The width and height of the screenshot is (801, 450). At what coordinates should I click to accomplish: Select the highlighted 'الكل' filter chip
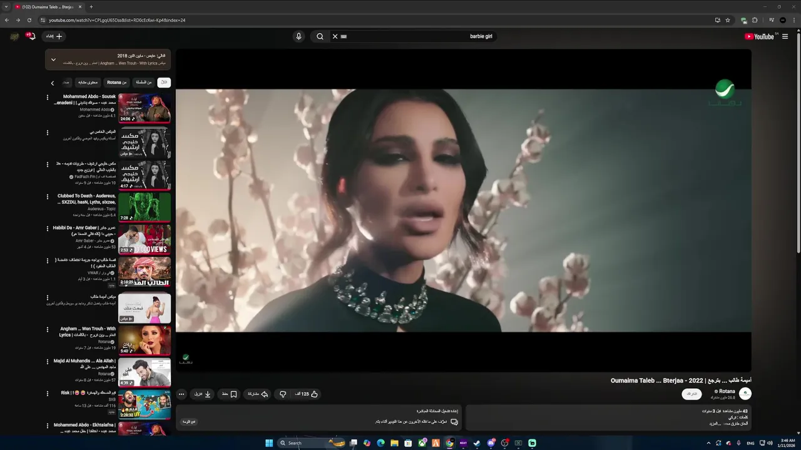[x=164, y=82]
